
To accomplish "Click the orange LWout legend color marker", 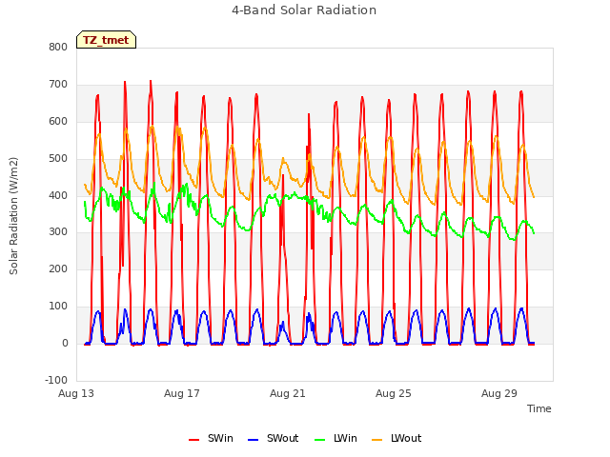I will (x=377, y=440).
